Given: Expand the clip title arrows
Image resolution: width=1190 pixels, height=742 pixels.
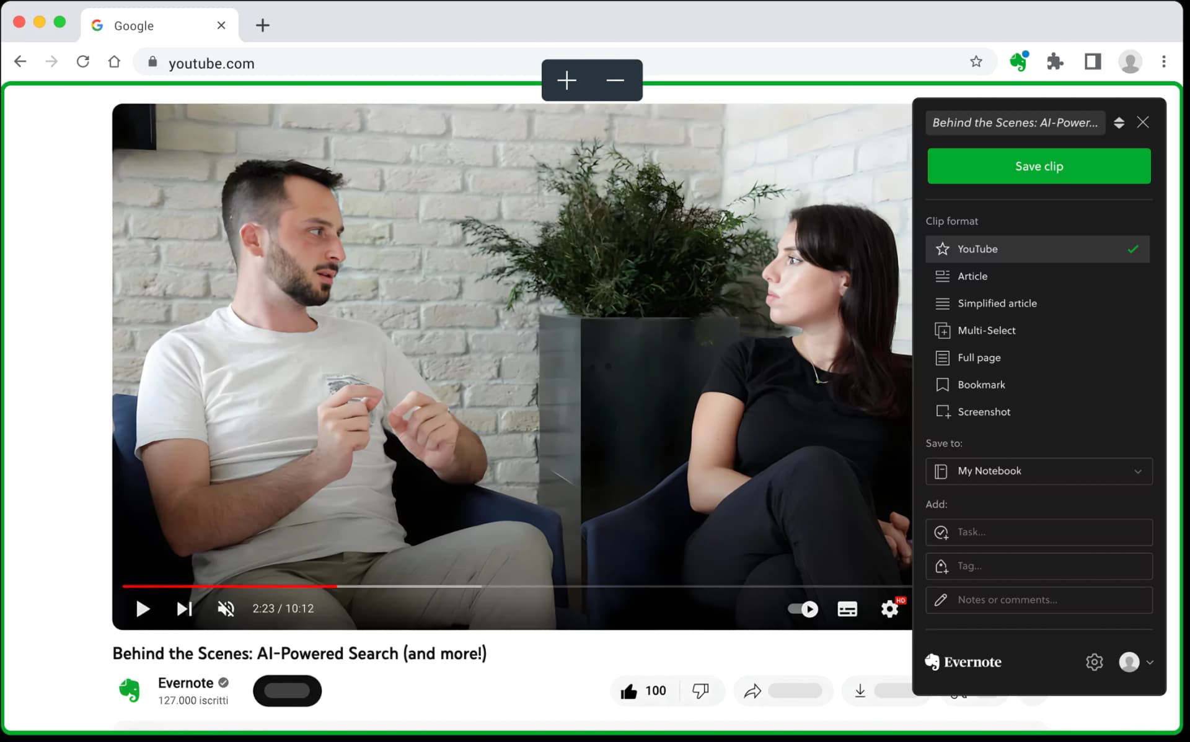Looking at the screenshot, I should point(1119,123).
